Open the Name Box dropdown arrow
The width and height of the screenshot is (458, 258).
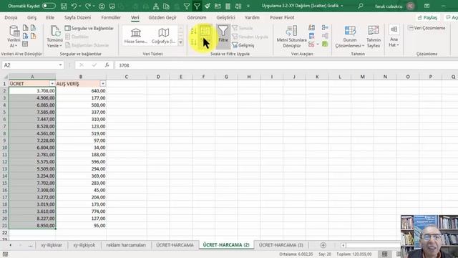point(60,65)
